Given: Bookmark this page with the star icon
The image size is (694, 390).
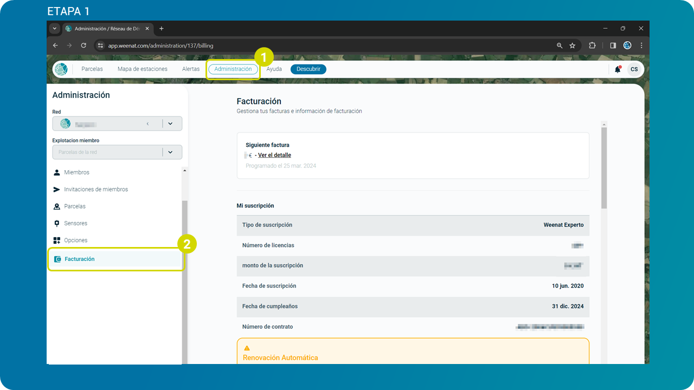Looking at the screenshot, I should pos(573,45).
